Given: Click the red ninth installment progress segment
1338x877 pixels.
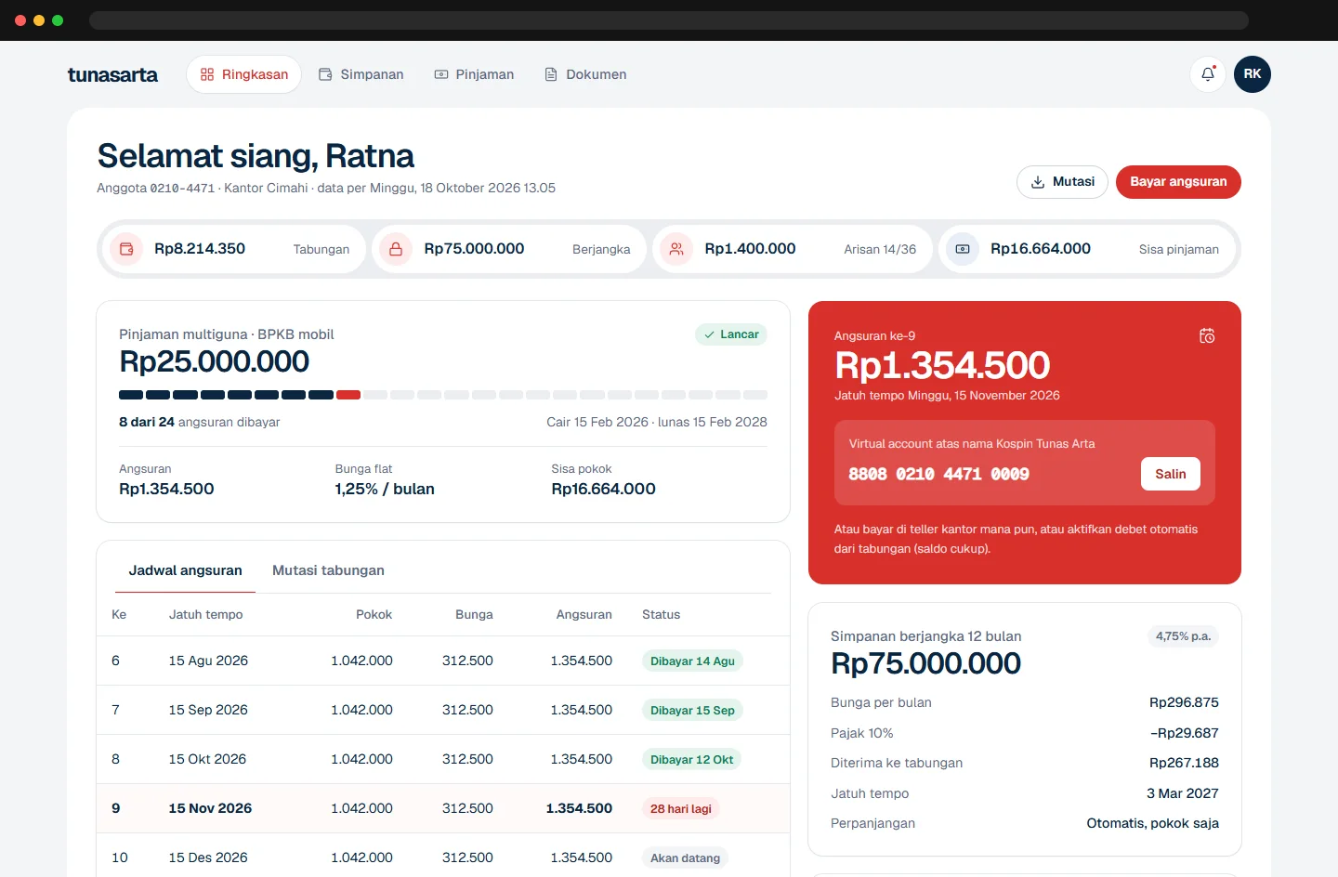Looking at the screenshot, I should (348, 395).
